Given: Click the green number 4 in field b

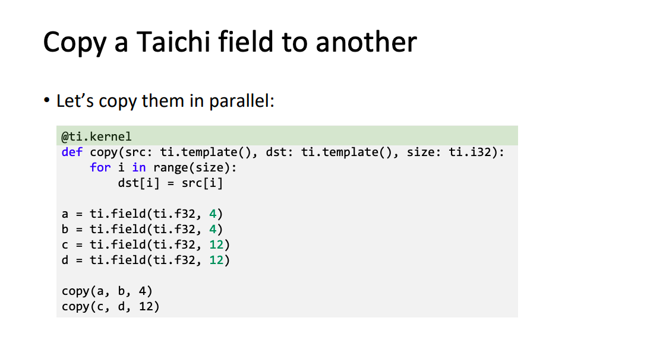Looking at the screenshot, I should (213, 229).
